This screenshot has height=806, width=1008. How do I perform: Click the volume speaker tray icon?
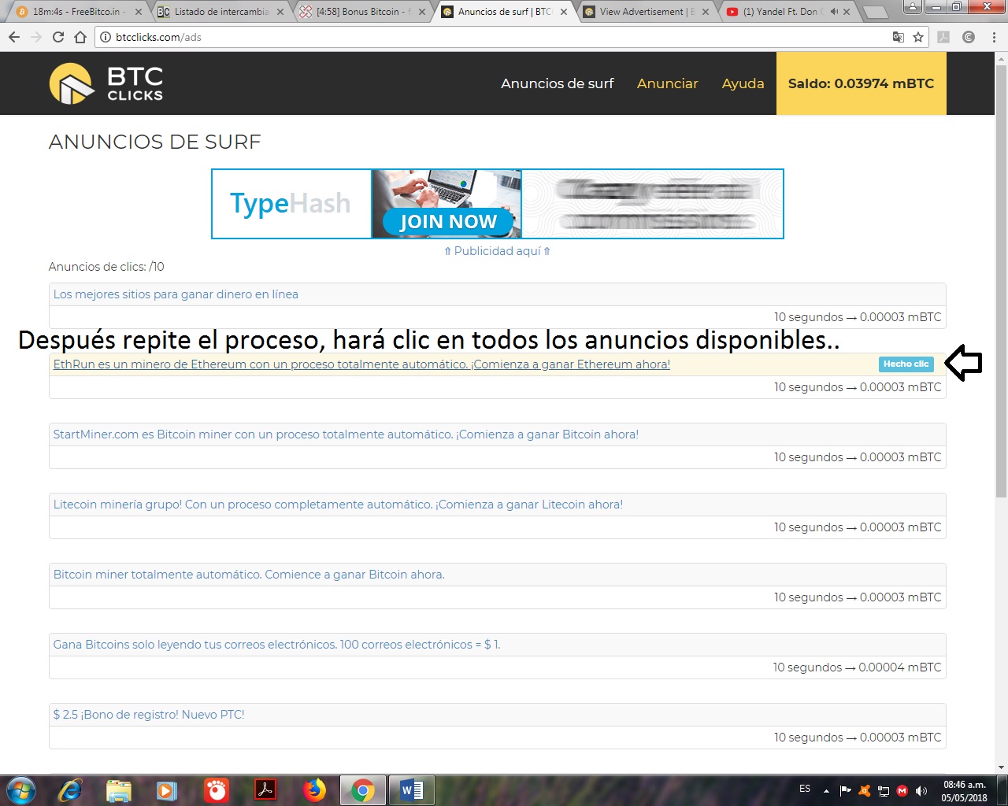tap(921, 790)
